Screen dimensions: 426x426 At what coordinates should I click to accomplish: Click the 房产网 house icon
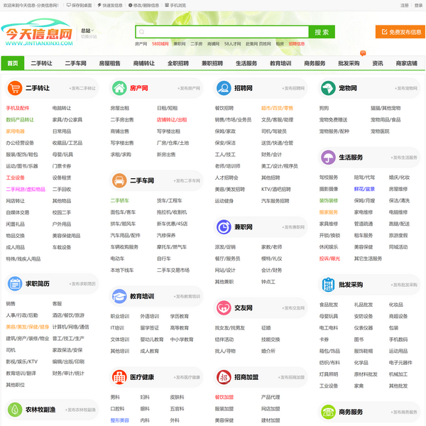click(119, 88)
